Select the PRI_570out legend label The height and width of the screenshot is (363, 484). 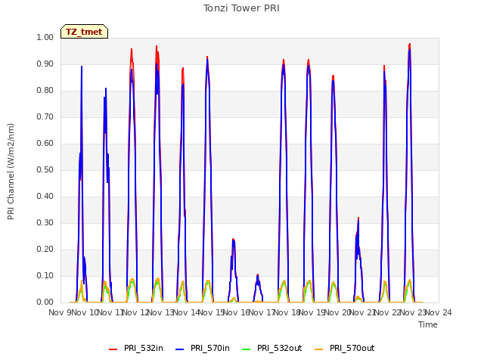pos(352,348)
